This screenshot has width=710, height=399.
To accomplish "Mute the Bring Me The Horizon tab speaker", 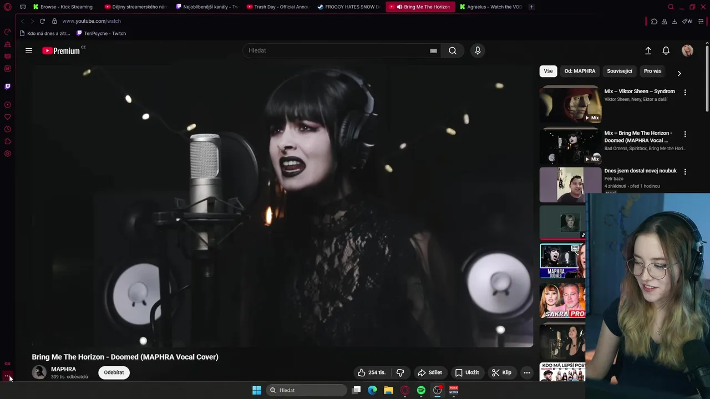I will pyautogui.click(x=399, y=7).
